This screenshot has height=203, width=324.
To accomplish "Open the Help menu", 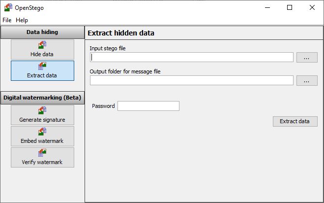I will pyautogui.click(x=22, y=20).
